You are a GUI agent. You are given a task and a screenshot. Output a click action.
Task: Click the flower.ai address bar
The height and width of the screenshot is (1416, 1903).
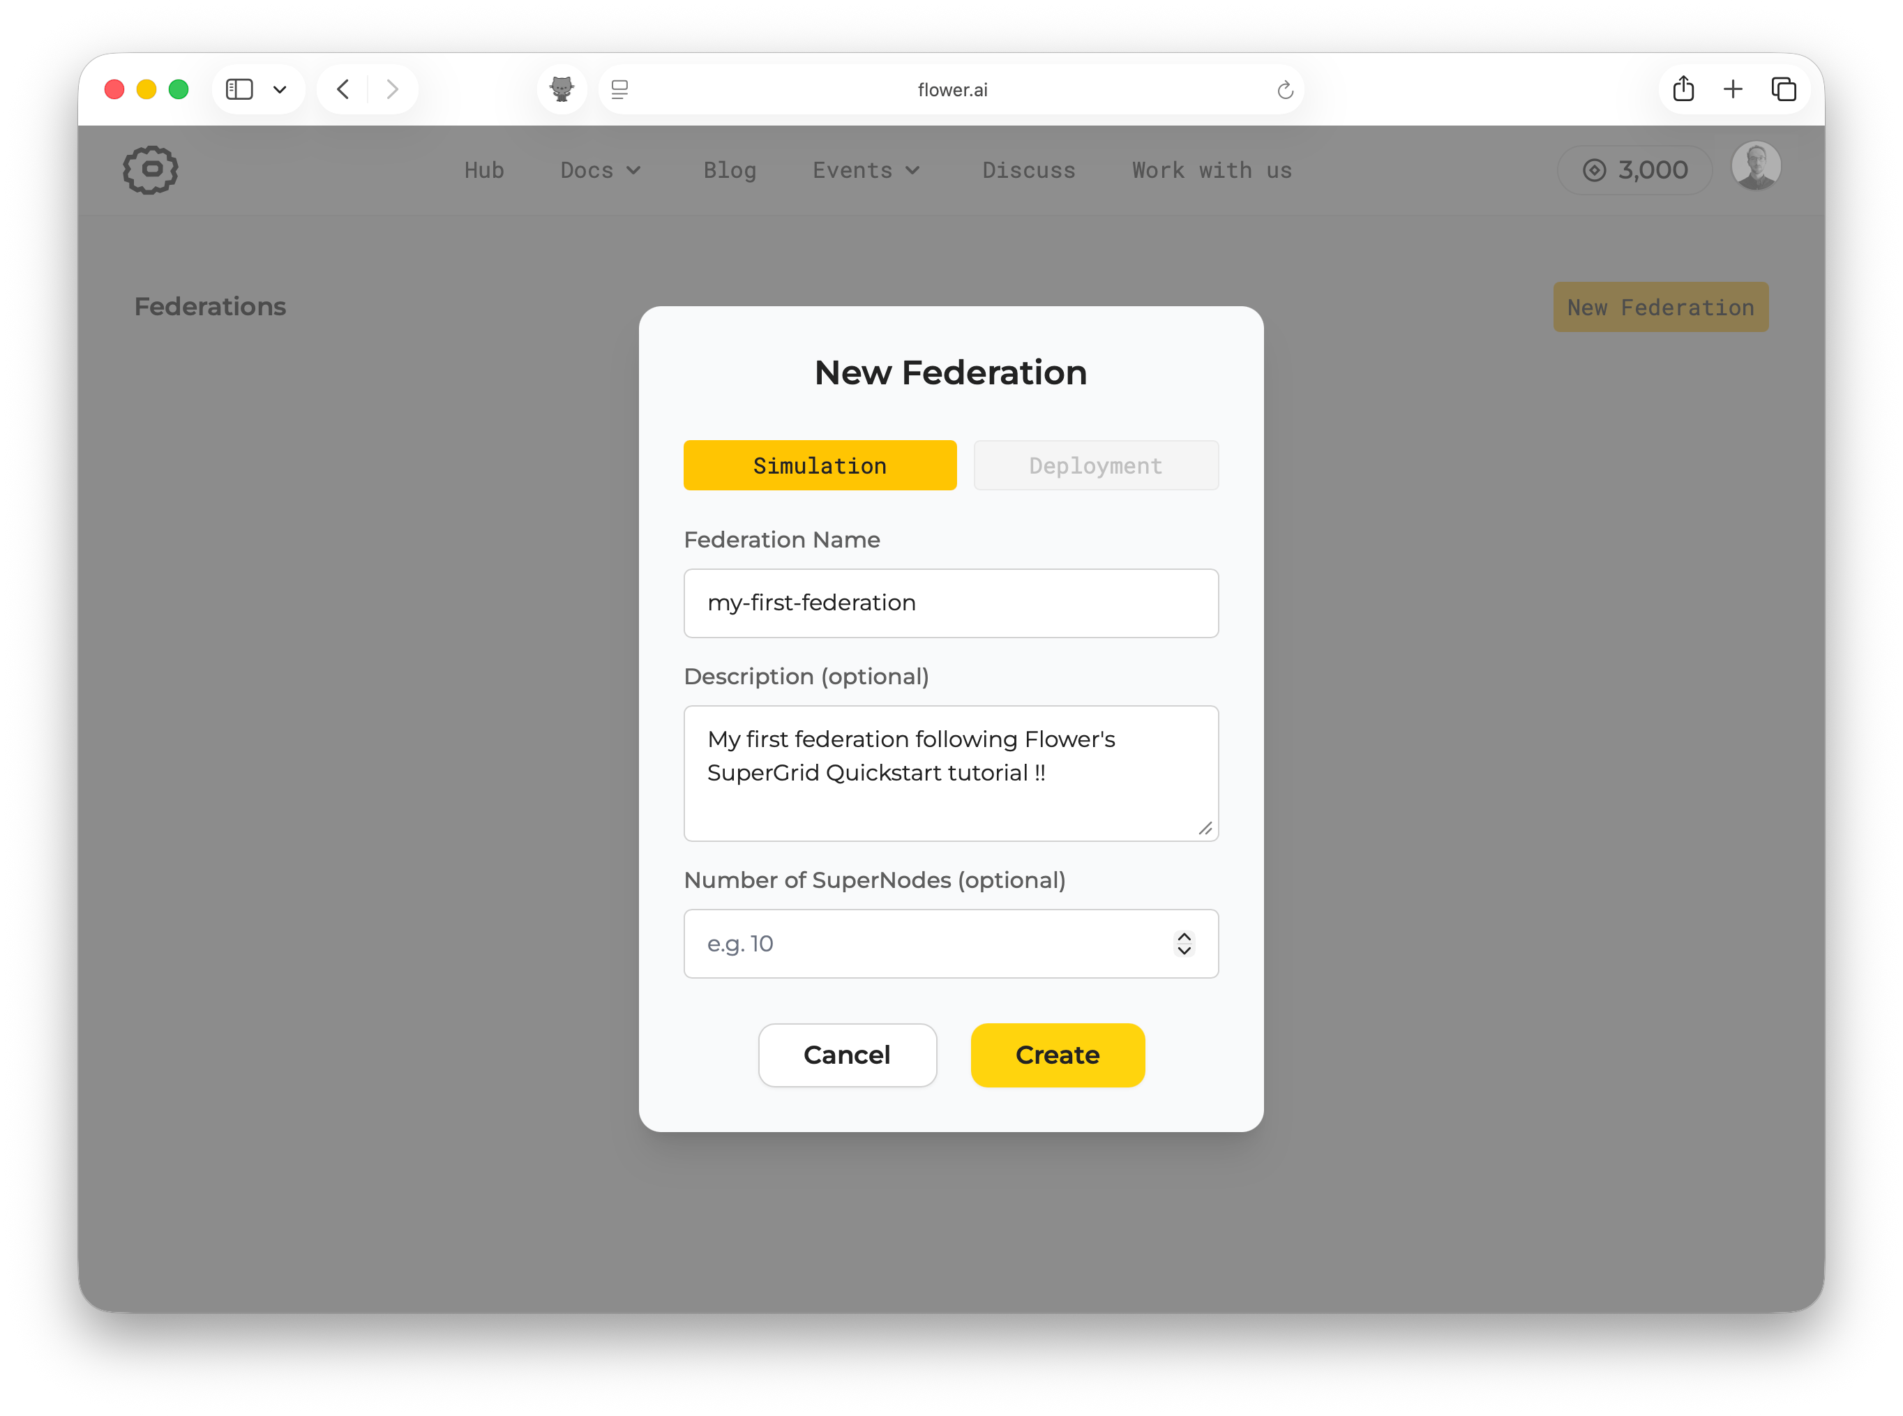click(952, 89)
